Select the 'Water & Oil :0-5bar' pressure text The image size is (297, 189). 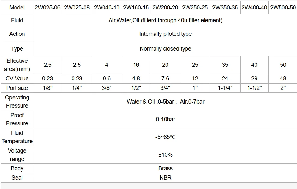[x=150, y=102]
